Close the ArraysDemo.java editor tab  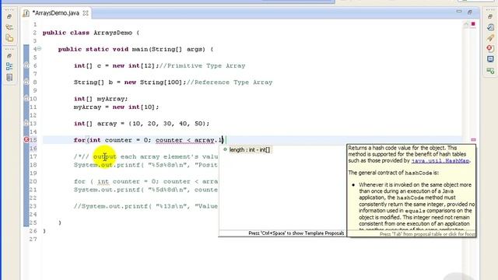click(x=86, y=13)
